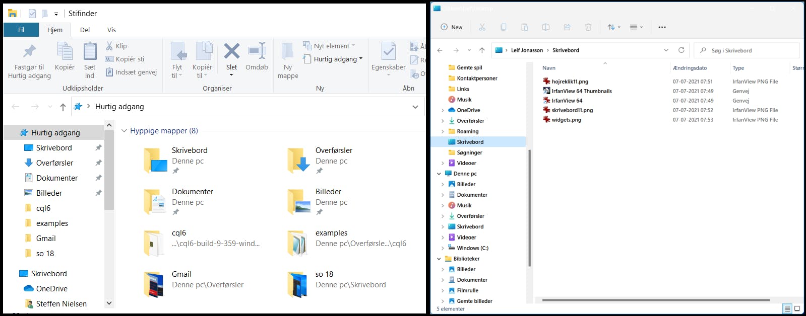Switch to details view in status bar
The height and width of the screenshot is (316, 806).
coord(787,308)
